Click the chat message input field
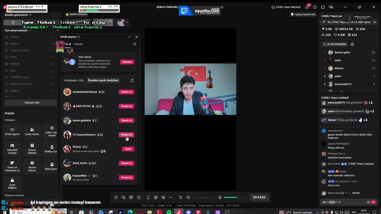Image resolution: width=381 pixels, height=214 pixels. (x=343, y=202)
